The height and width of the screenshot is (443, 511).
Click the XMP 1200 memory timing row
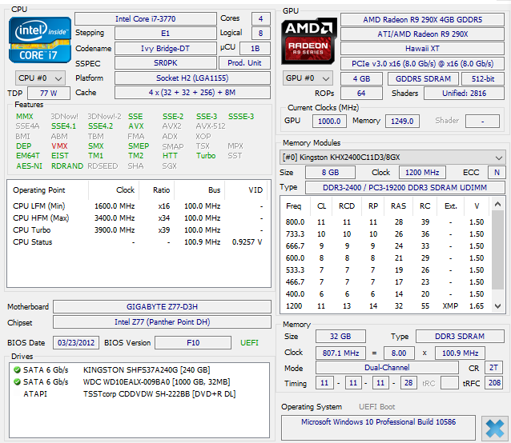[x=384, y=306]
